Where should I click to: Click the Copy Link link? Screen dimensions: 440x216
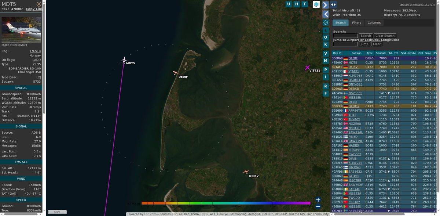pos(34,9)
